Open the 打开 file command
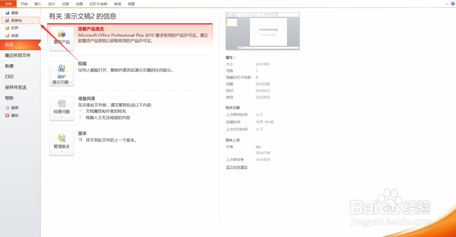456x237 pixels. point(12,28)
